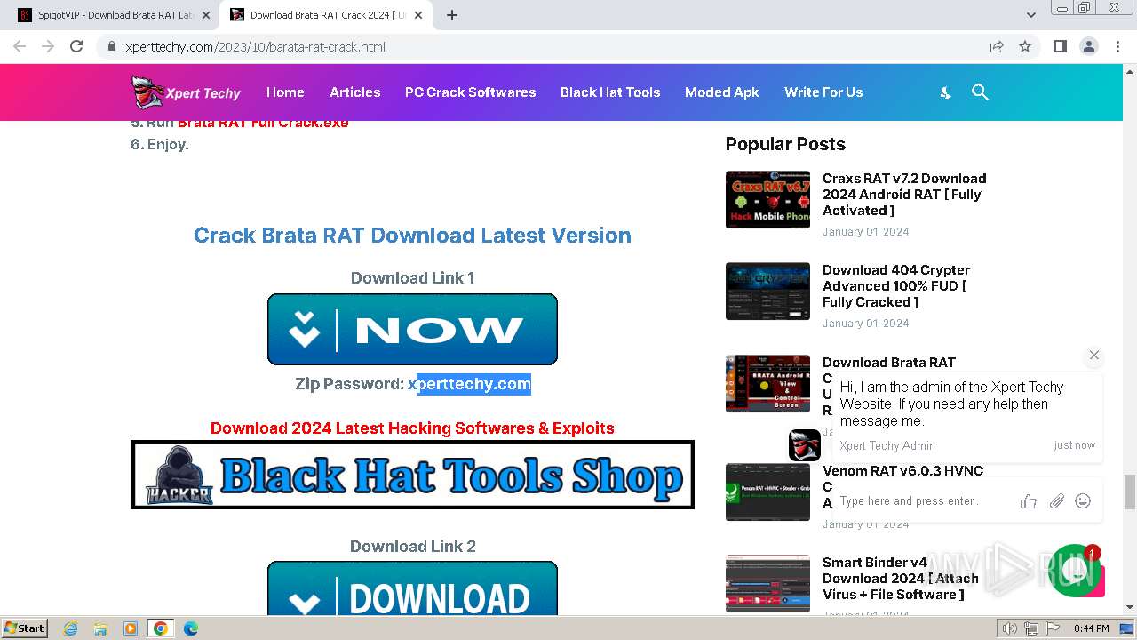Screen dimensions: 1137x640
Task: Click the NOW download button for Link 1
Action: tap(412, 329)
